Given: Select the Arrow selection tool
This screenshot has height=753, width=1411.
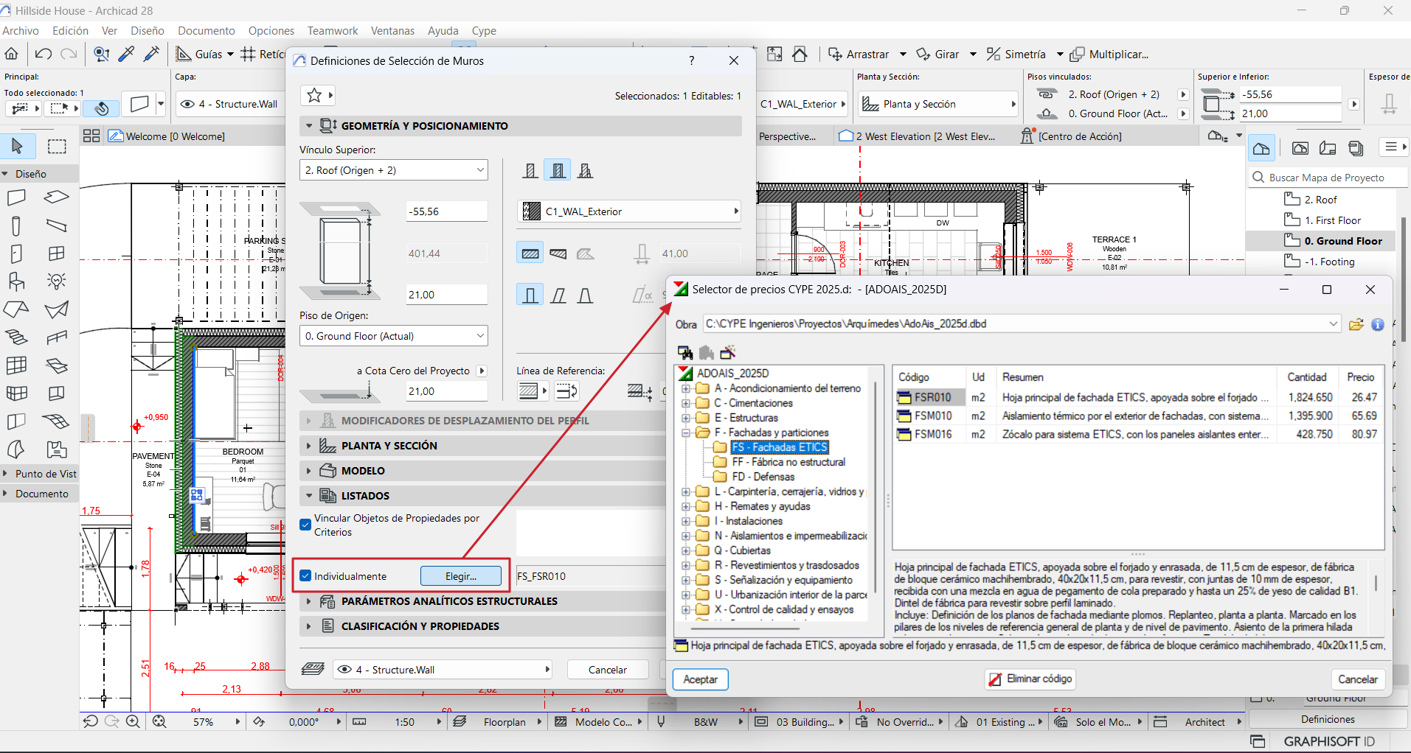Looking at the screenshot, I should [x=17, y=146].
